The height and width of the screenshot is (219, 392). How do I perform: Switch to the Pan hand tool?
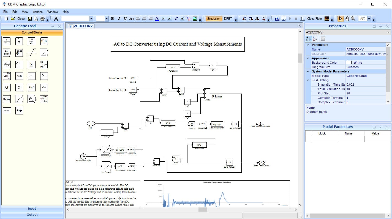[x=346, y=19]
